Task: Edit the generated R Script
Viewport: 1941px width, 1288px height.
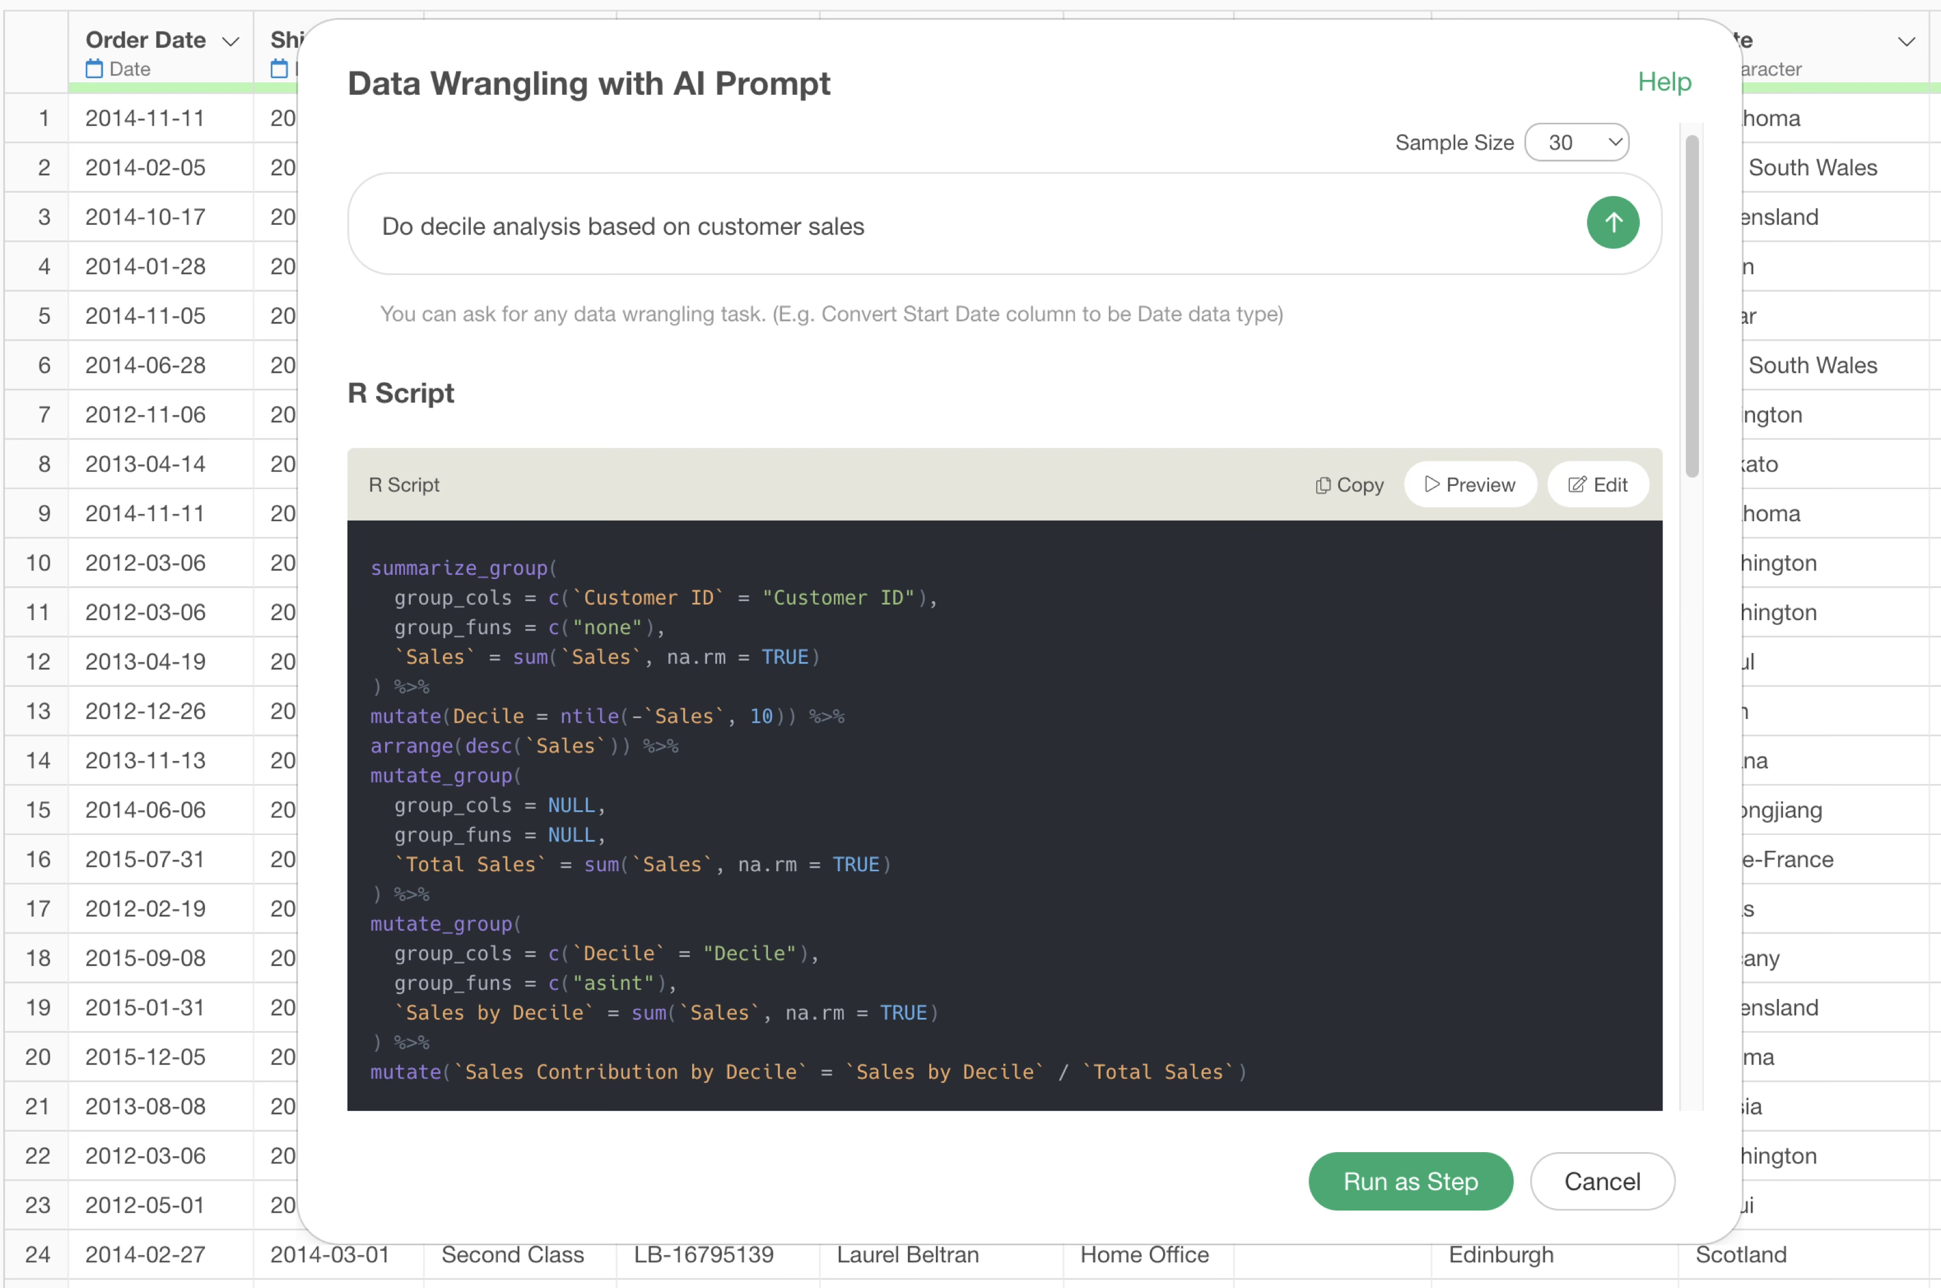Action: pos(1598,485)
